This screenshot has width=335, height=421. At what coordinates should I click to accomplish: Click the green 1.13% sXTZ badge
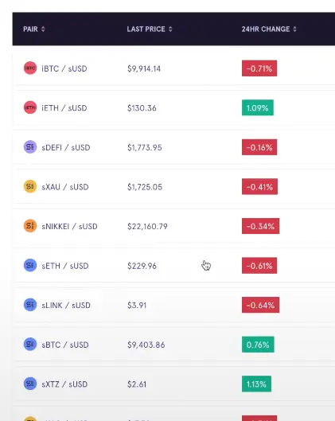coord(256,384)
